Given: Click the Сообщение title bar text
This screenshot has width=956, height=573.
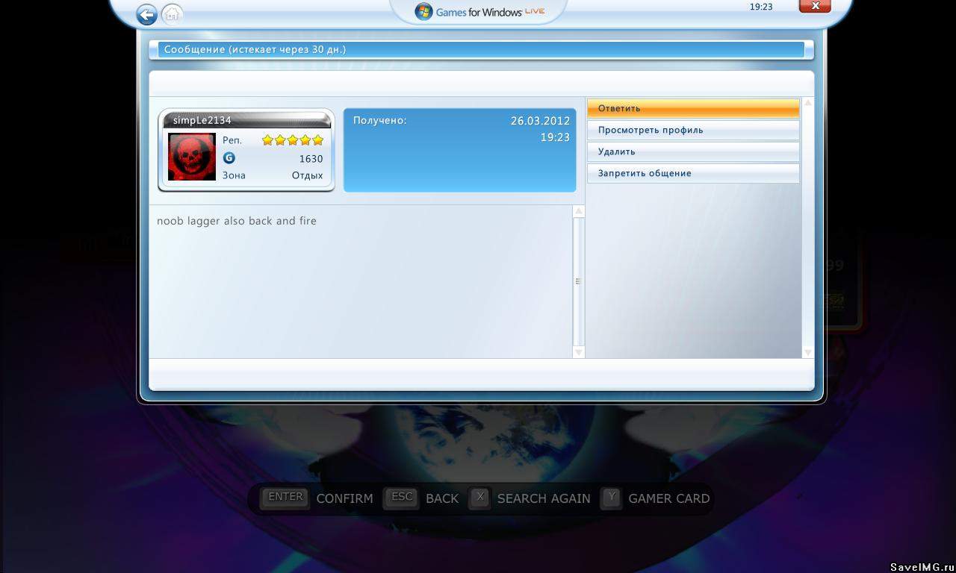Looking at the screenshot, I should click(255, 50).
